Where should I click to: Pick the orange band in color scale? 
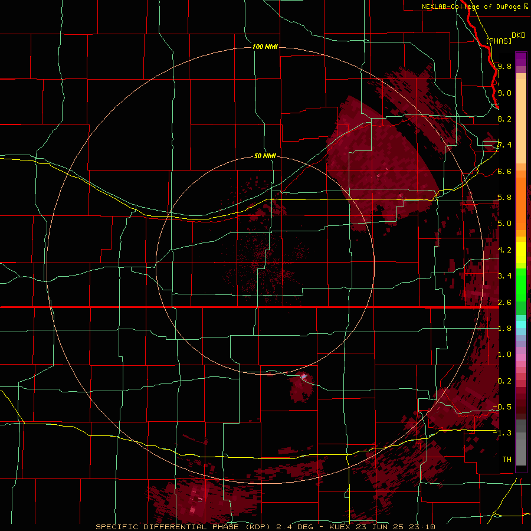(521, 204)
